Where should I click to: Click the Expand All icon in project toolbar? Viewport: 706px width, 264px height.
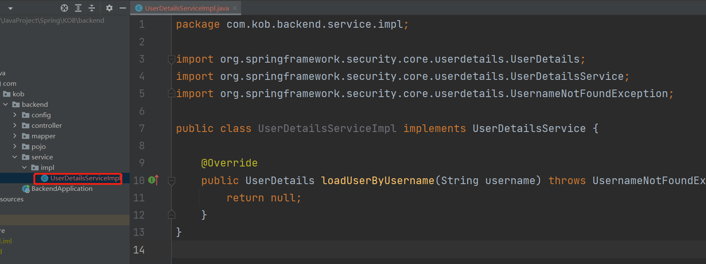pyautogui.click(x=78, y=8)
